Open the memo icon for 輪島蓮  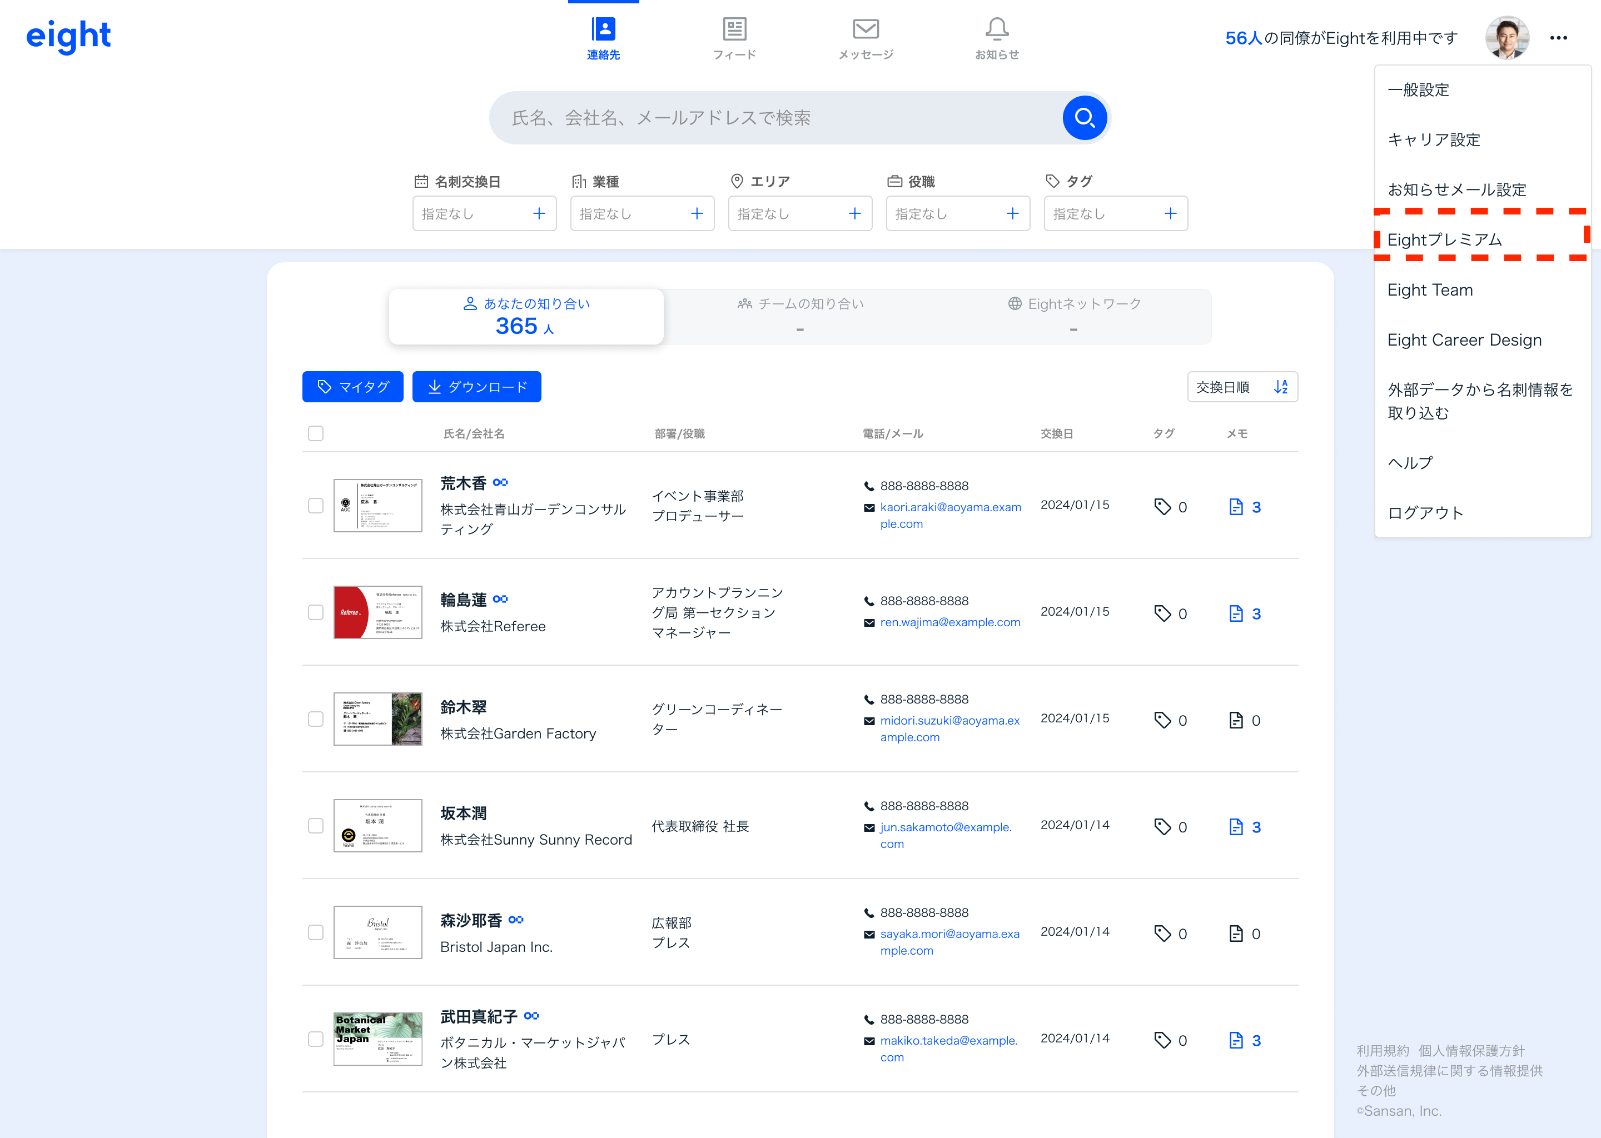pos(1236,614)
